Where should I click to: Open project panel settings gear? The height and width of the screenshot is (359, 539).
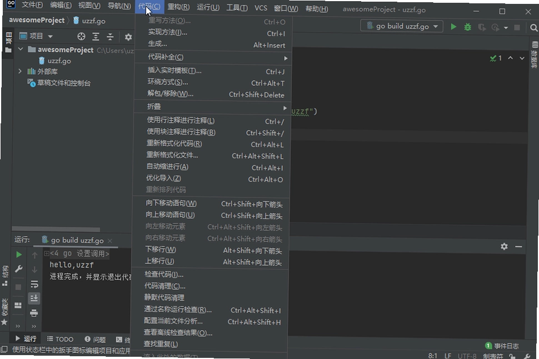(x=128, y=37)
